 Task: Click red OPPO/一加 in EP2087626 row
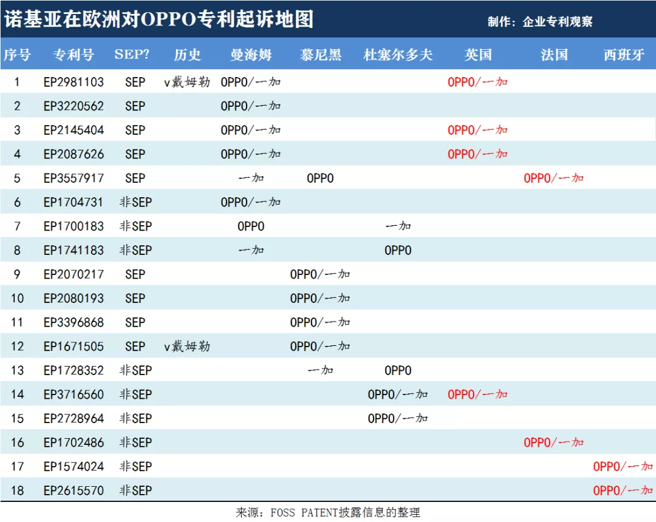(477, 154)
